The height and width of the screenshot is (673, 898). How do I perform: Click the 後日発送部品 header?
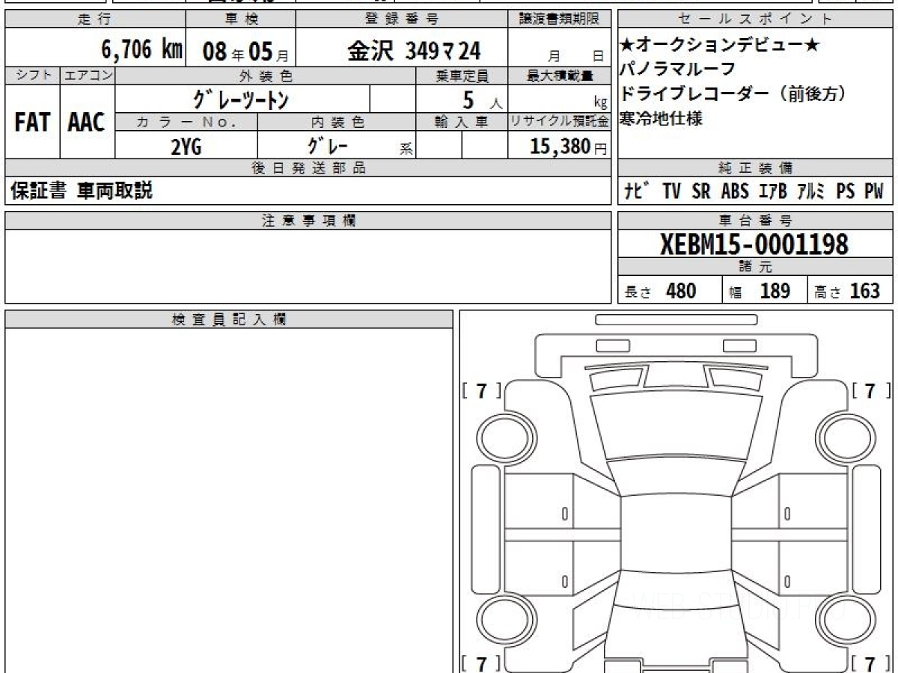click(308, 168)
